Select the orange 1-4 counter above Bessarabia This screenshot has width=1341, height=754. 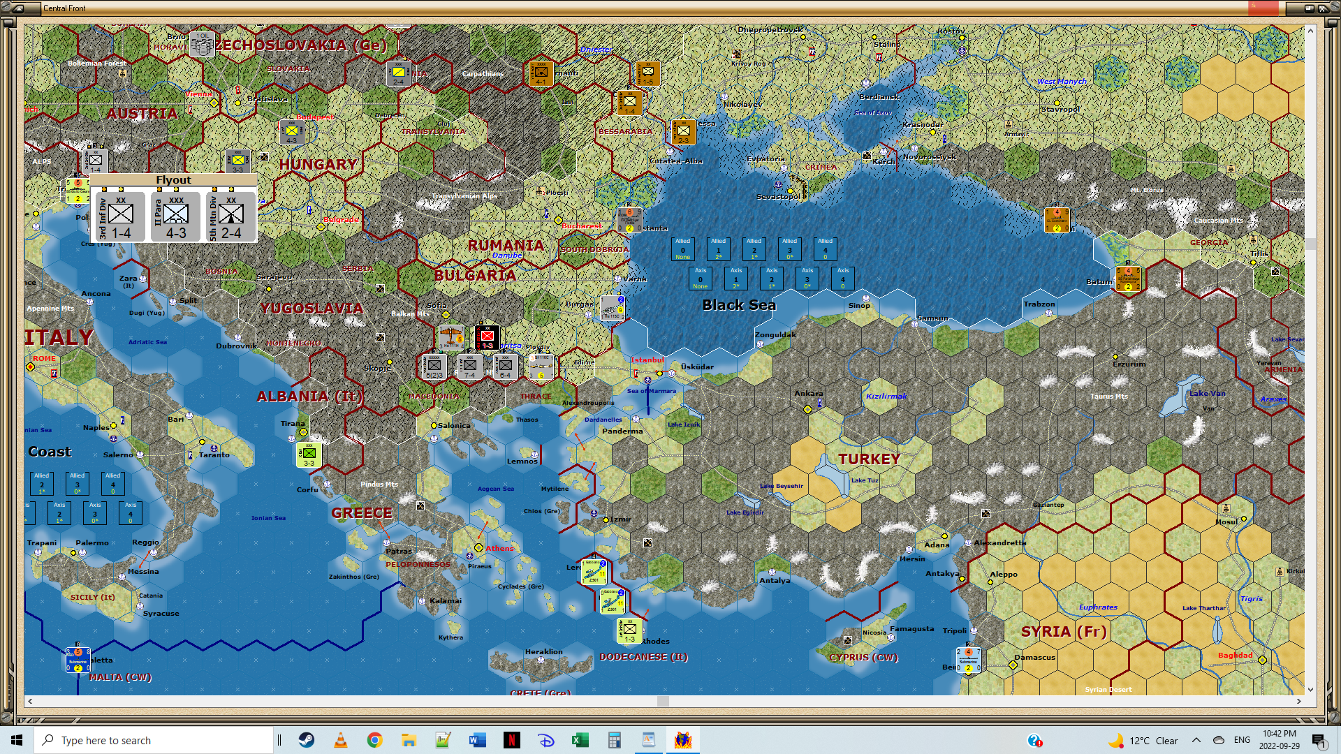[629, 103]
